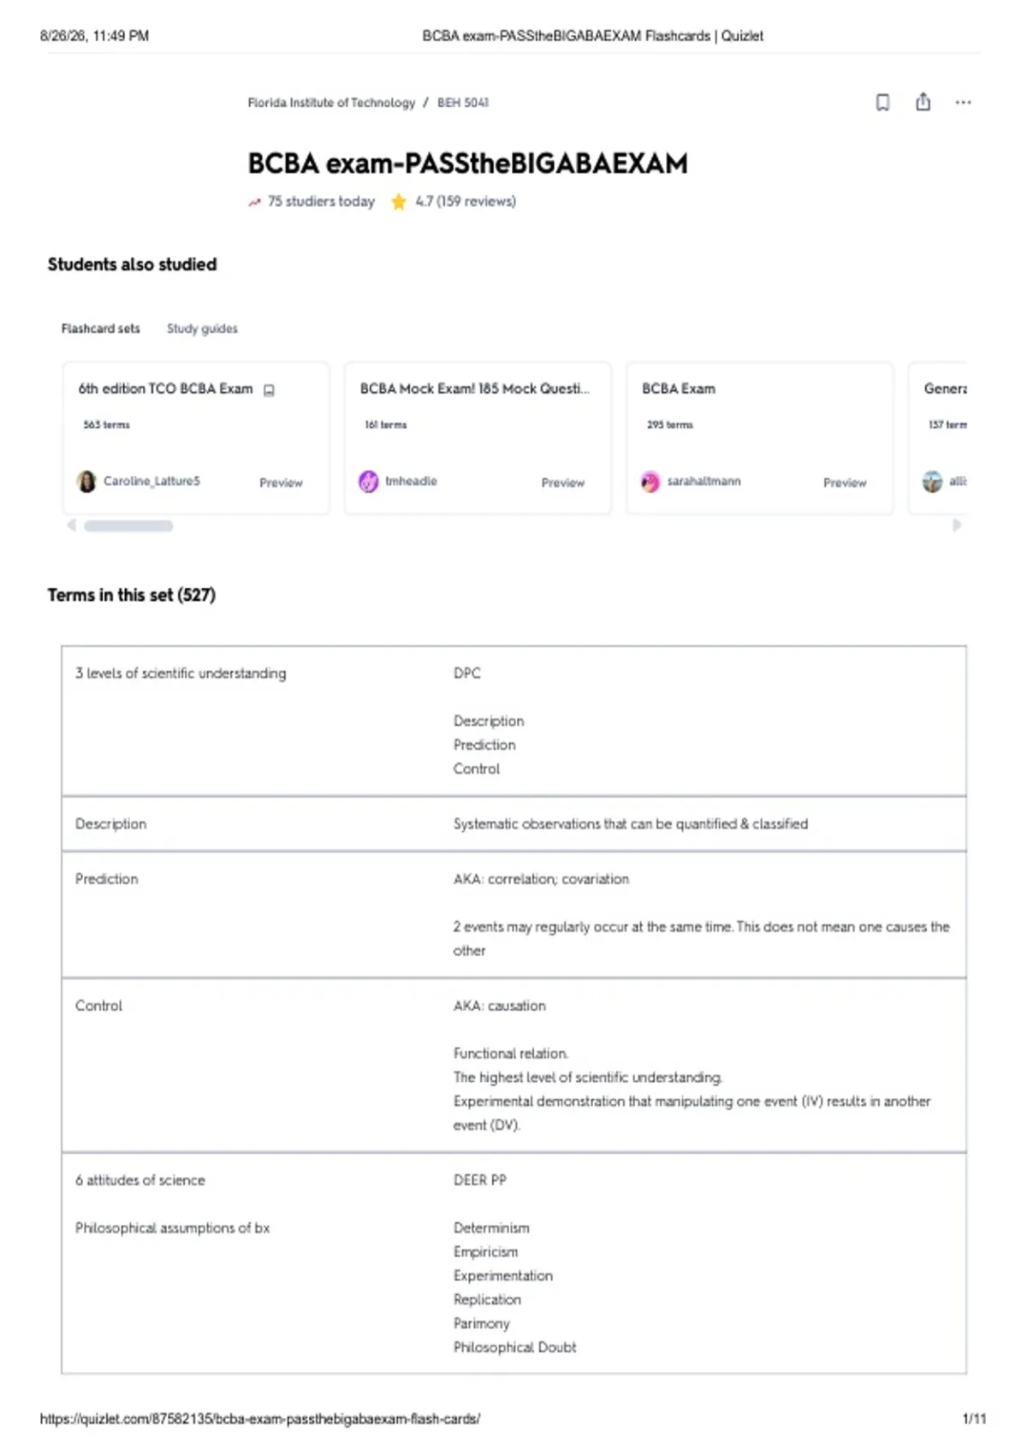The height and width of the screenshot is (1455, 1027).
Task: Click Caroline_Latture5's profile avatar
Action: point(86,481)
